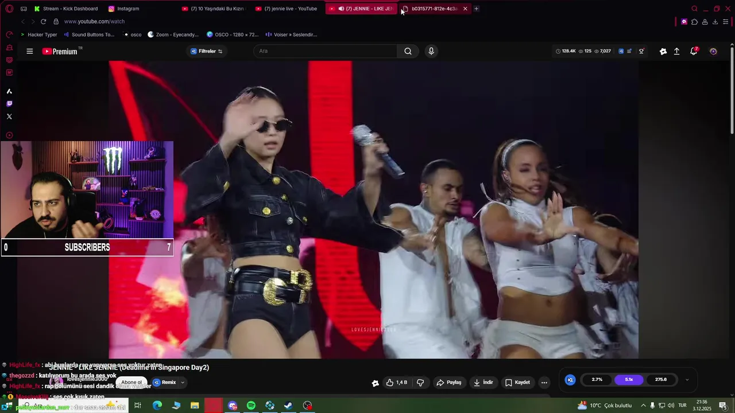The width and height of the screenshot is (735, 413).
Task: Close the b0315771-812e tab
Action: 465,9
